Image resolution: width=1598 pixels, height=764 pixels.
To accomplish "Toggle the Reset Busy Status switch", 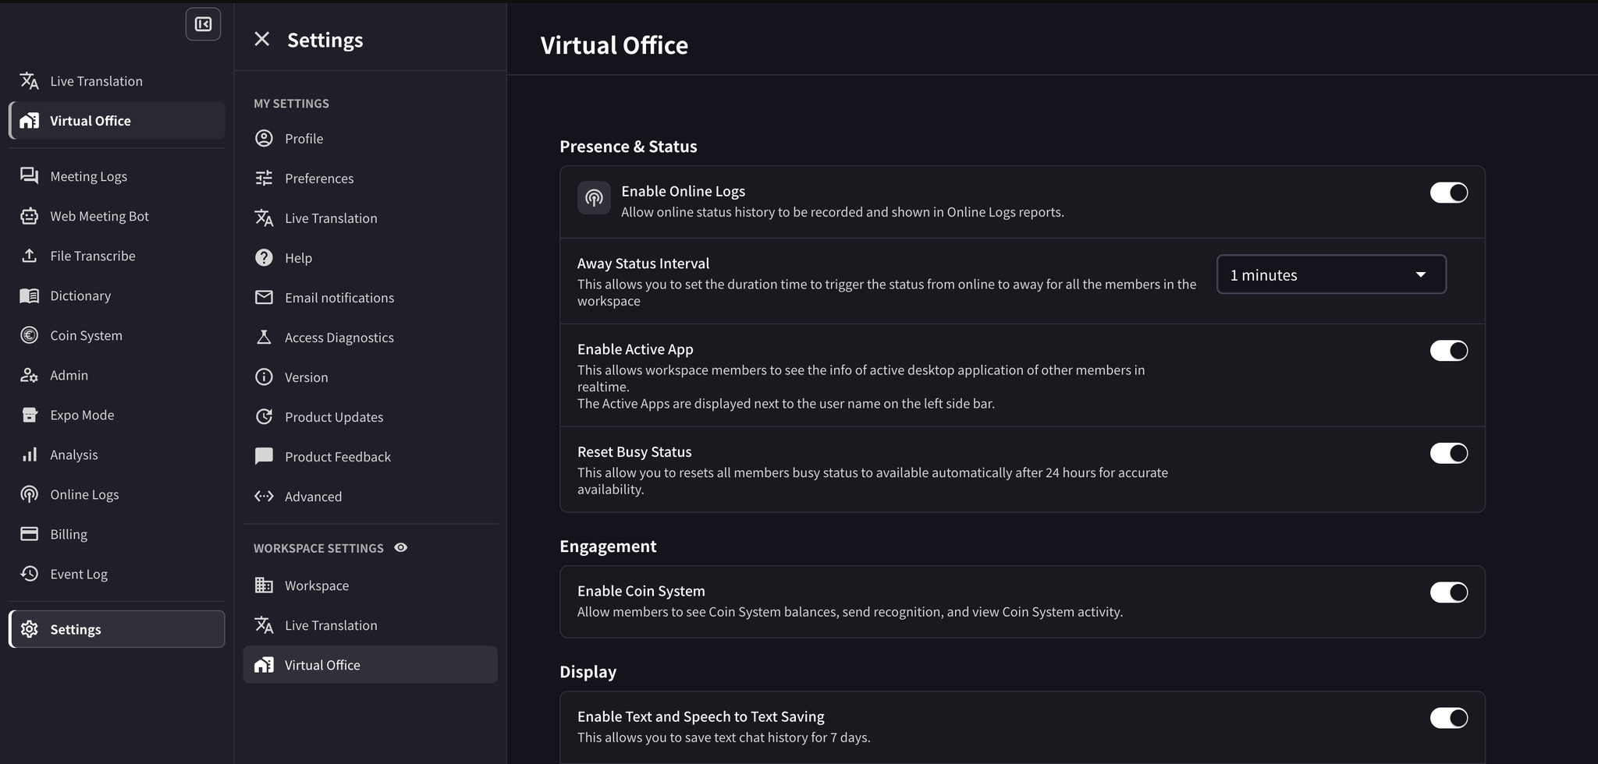I will click(1449, 454).
